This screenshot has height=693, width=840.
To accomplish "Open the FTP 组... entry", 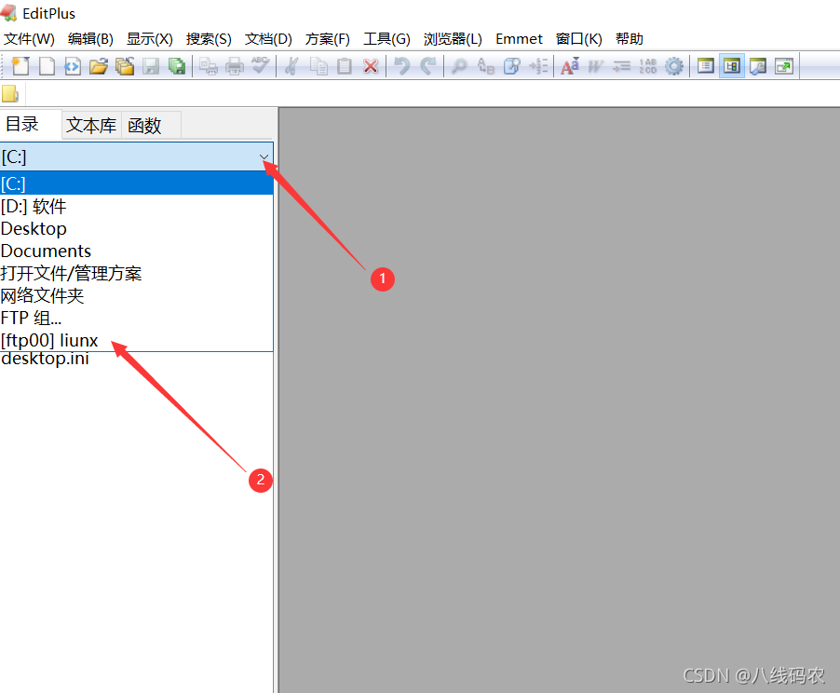I will pyautogui.click(x=32, y=318).
